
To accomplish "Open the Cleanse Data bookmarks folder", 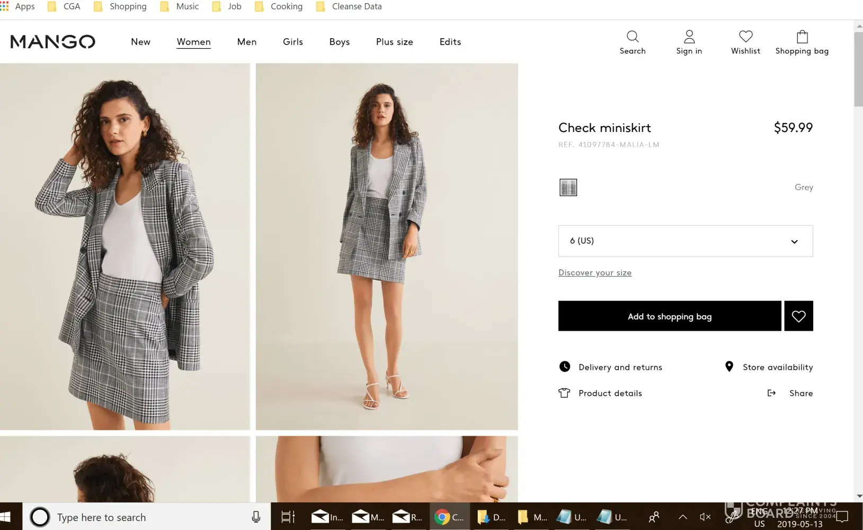I will pyautogui.click(x=349, y=6).
